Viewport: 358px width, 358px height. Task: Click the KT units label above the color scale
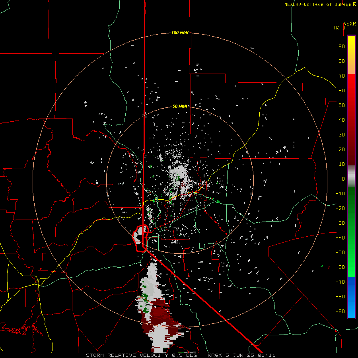pos(340,28)
